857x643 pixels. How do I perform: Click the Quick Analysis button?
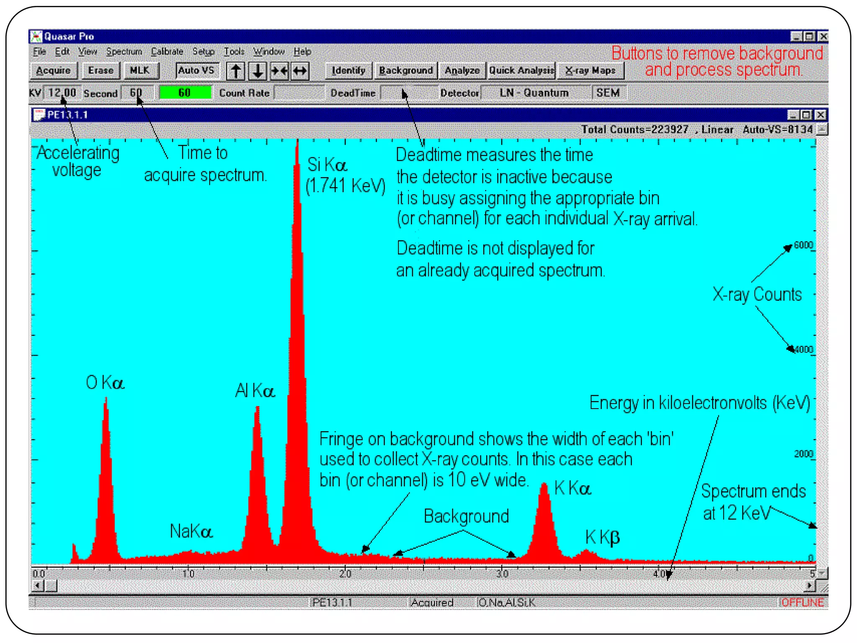coord(521,70)
